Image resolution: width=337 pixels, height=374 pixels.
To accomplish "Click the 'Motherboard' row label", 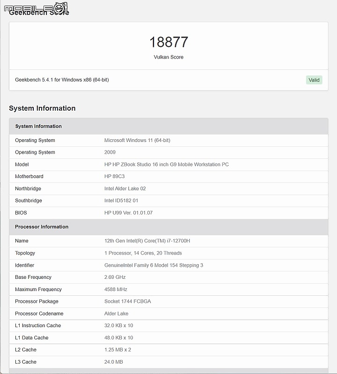I will (29, 176).
